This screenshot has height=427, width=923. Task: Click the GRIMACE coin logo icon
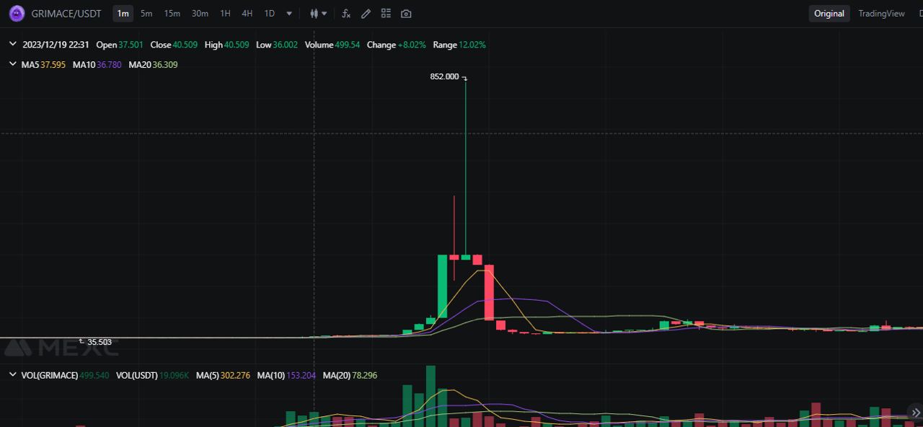16,13
